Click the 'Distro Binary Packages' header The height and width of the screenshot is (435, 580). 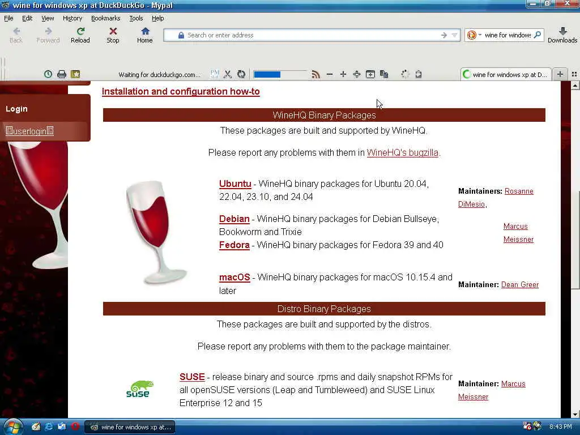click(324, 309)
